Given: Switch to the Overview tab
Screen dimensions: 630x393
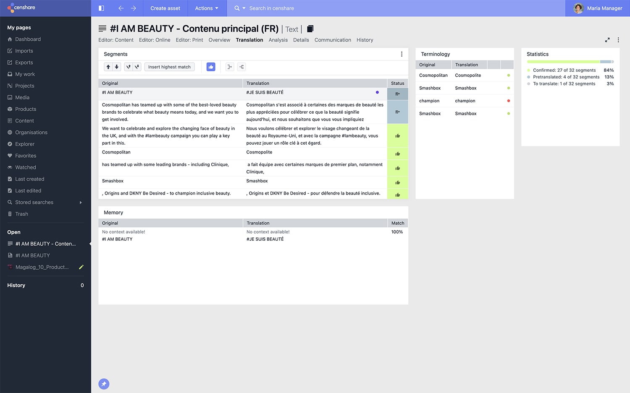Looking at the screenshot, I should [x=219, y=40].
